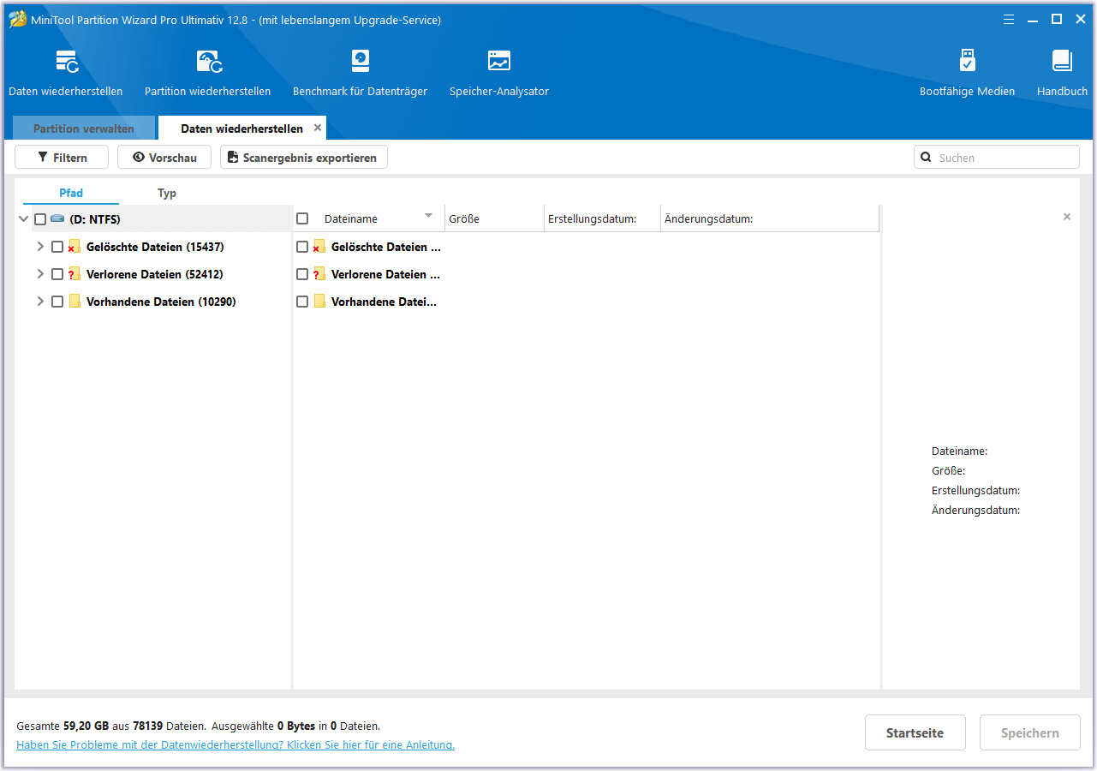Check the D: NTFS root checkbox

pyautogui.click(x=40, y=219)
